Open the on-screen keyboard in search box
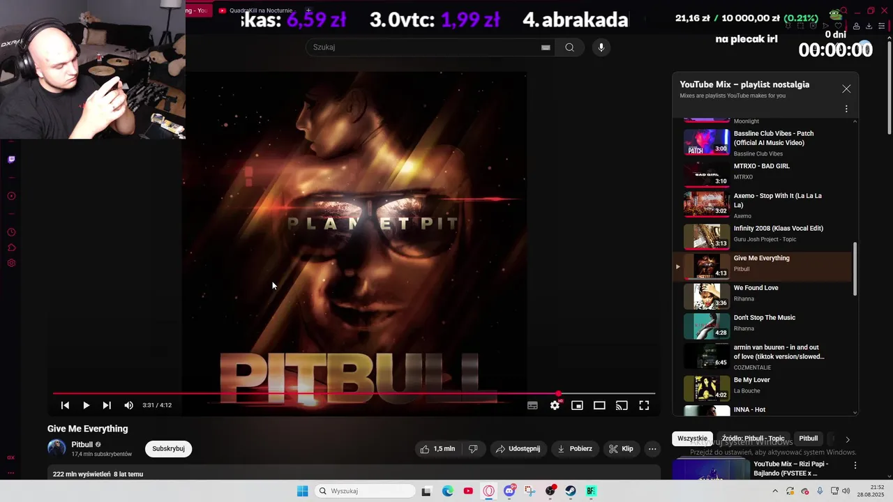Viewport: 893px width, 502px height. pyautogui.click(x=546, y=47)
